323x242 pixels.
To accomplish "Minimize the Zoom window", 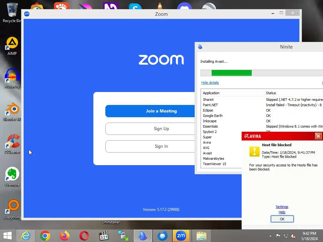I will click(273, 13).
